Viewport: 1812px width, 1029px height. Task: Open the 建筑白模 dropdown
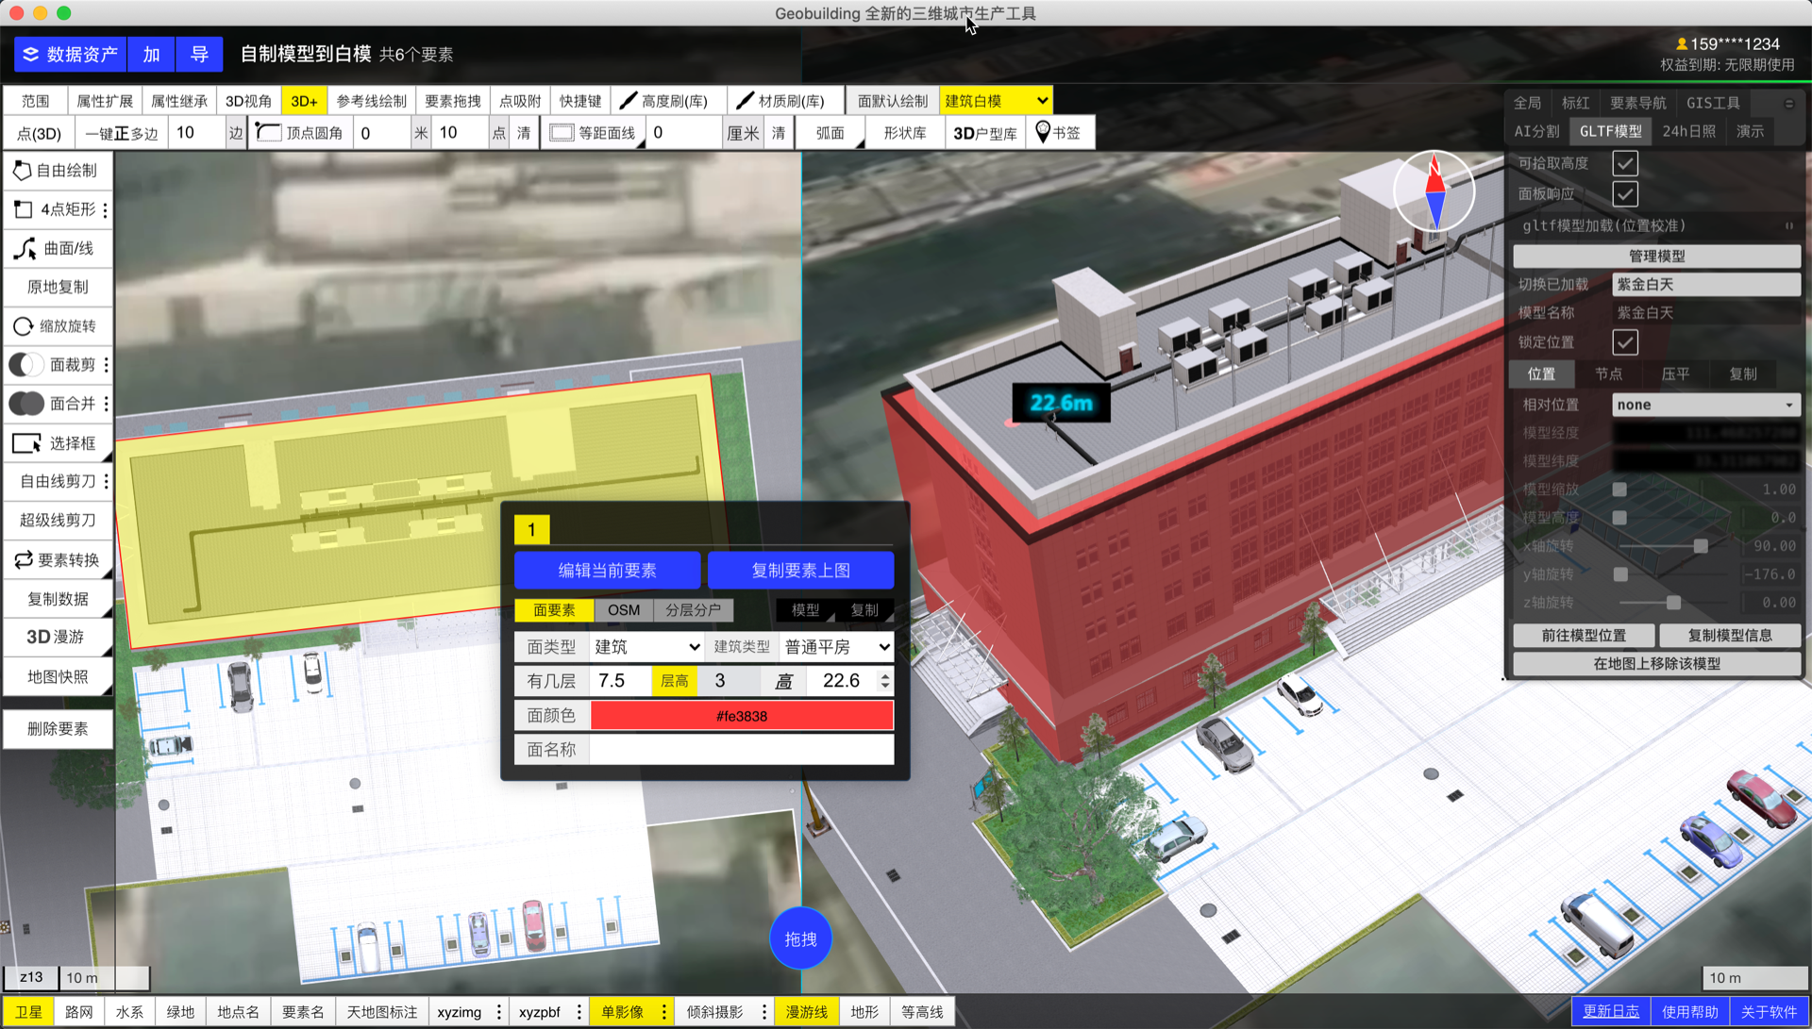click(x=996, y=101)
